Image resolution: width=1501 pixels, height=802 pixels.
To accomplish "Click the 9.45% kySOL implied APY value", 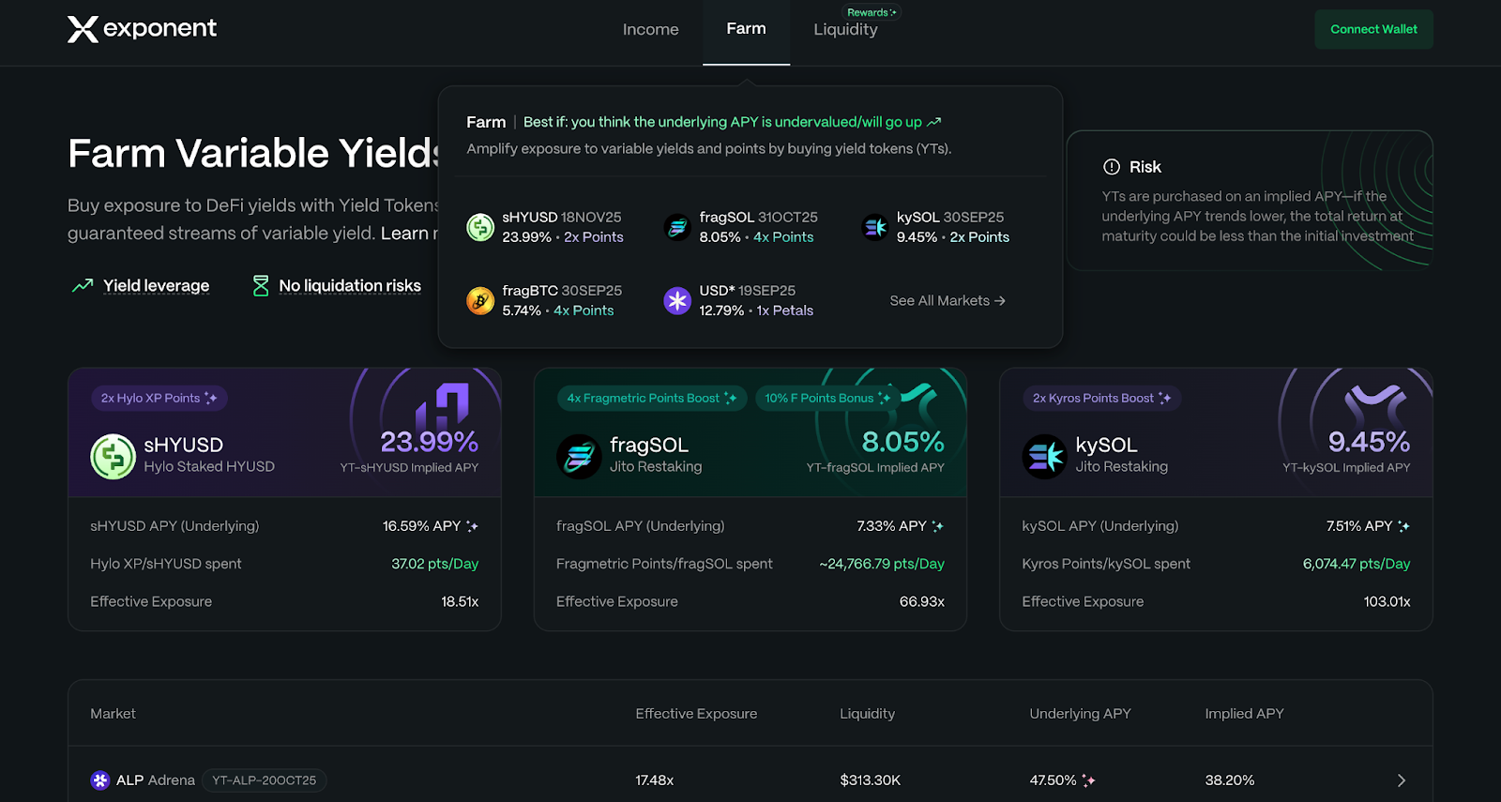I will (1369, 441).
